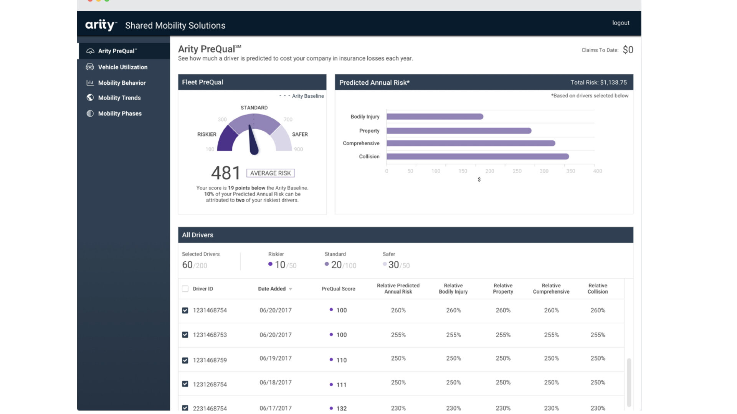This screenshot has height=414, width=737.
Task: Toggle the select-all drivers checkbox
Action: 185,289
